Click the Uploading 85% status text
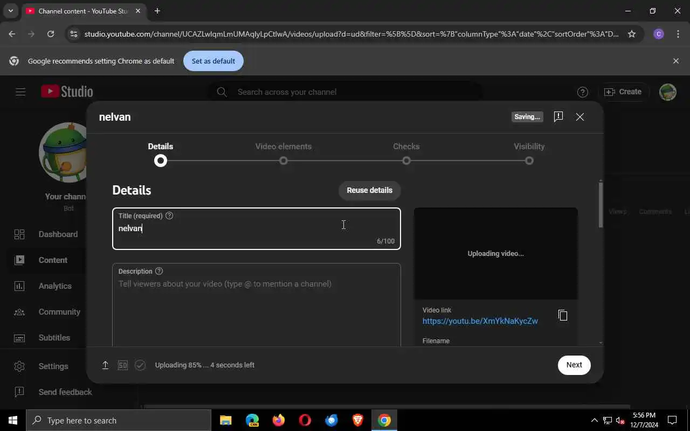Screen dimensions: 690x431 205,365
